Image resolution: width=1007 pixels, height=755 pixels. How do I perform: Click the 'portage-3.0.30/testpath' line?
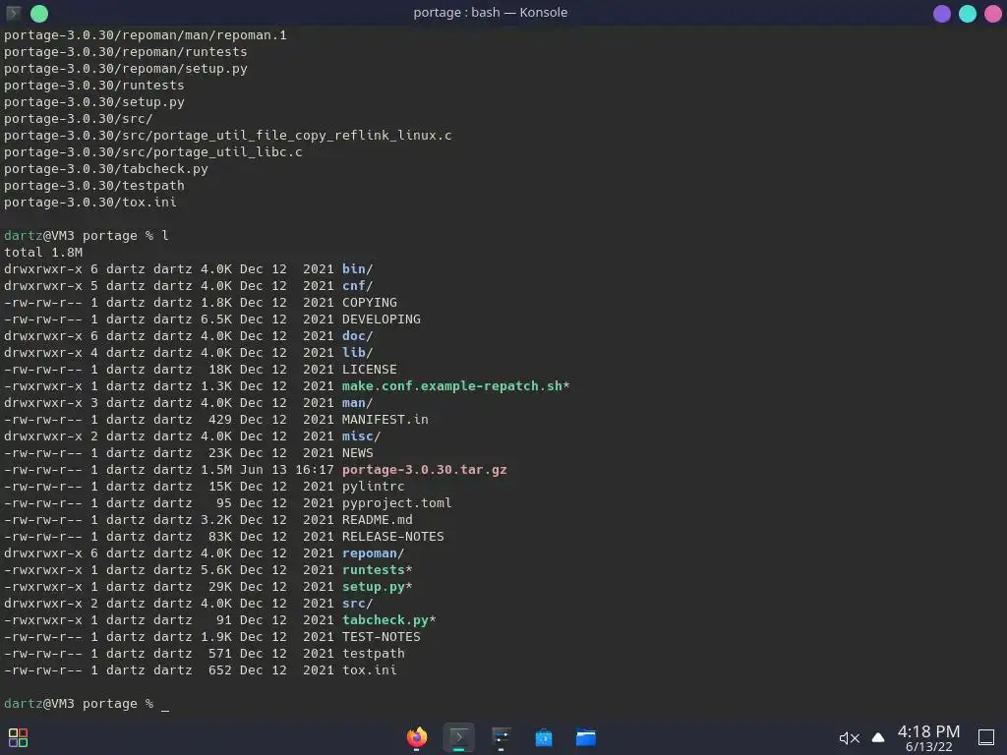pos(93,186)
